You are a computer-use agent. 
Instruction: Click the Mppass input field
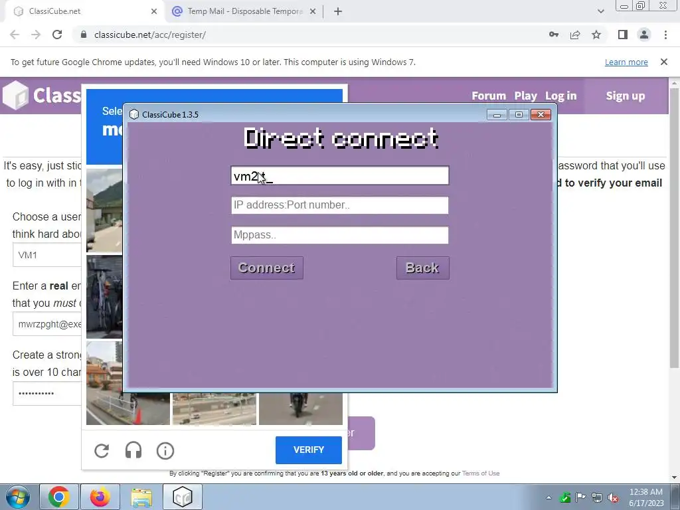(340, 235)
